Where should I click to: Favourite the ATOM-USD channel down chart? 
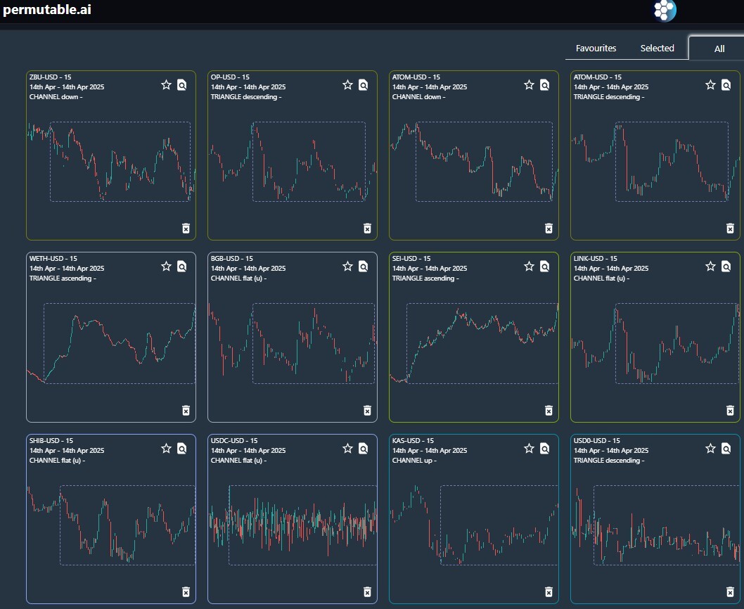click(528, 84)
